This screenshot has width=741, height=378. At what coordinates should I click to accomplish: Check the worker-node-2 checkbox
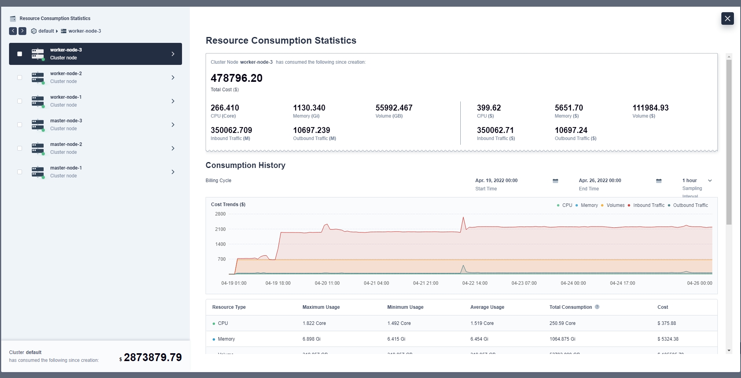pyautogui.click(x=20, y=77)
